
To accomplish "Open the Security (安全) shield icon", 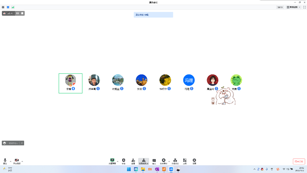I will [x=123, y=161].
